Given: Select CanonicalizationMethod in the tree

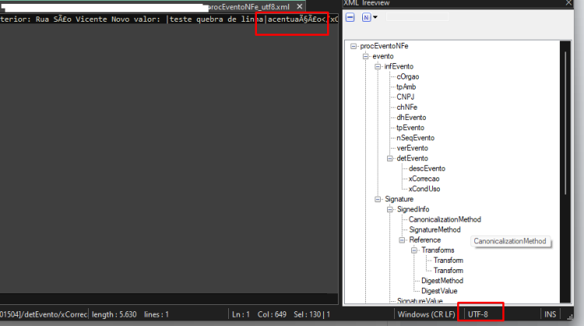Looking at the screenshot, I should (x=445, y=219).
